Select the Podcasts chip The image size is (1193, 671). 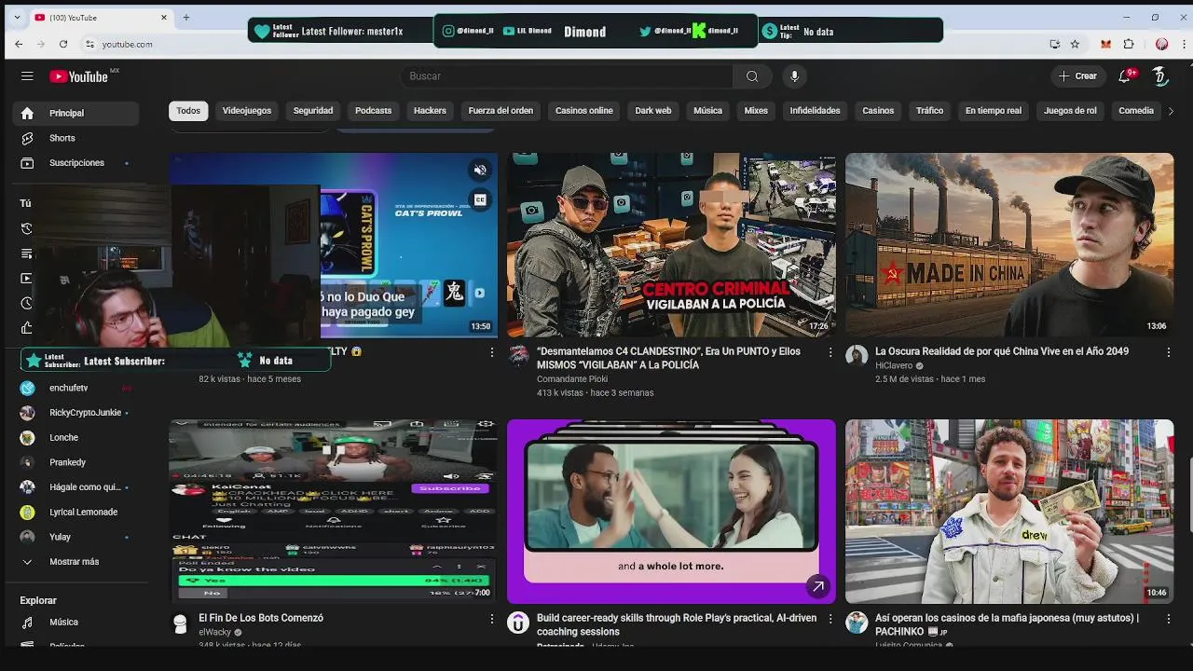[373, 111]
